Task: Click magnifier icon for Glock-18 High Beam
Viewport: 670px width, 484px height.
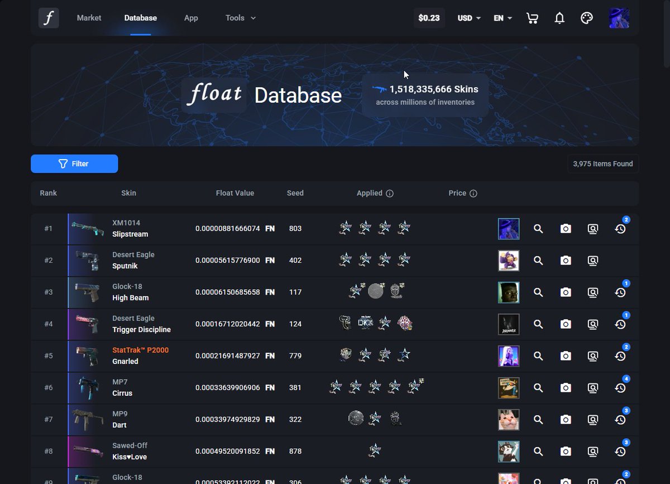Action: [538, 293]
